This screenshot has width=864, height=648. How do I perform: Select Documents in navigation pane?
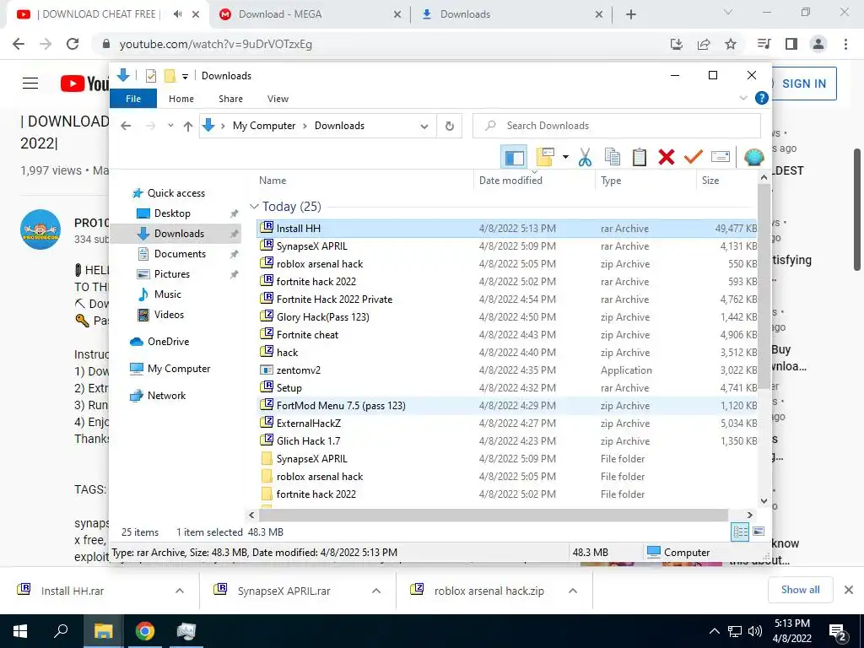tap(180, 253)
